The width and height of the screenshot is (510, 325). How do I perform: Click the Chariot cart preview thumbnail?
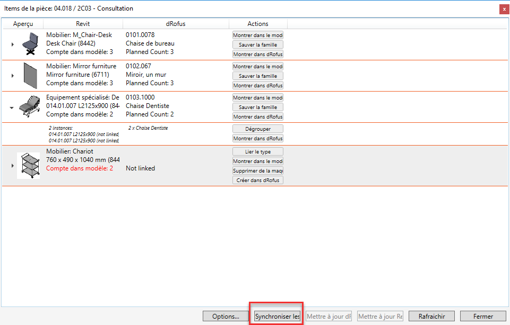(28, 165)
